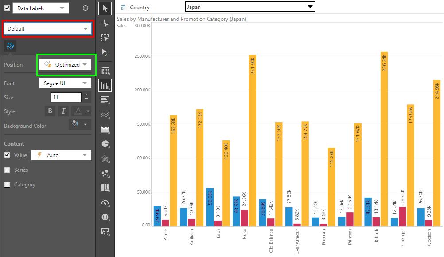444x257 pixels.
Task: Select the horizontal bar chart visualization
Action: tap(105, 100)
